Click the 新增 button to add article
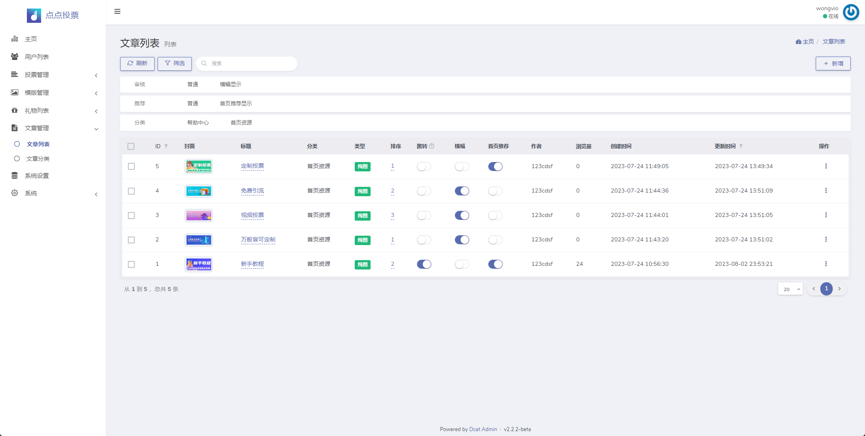 click(833, 64)
